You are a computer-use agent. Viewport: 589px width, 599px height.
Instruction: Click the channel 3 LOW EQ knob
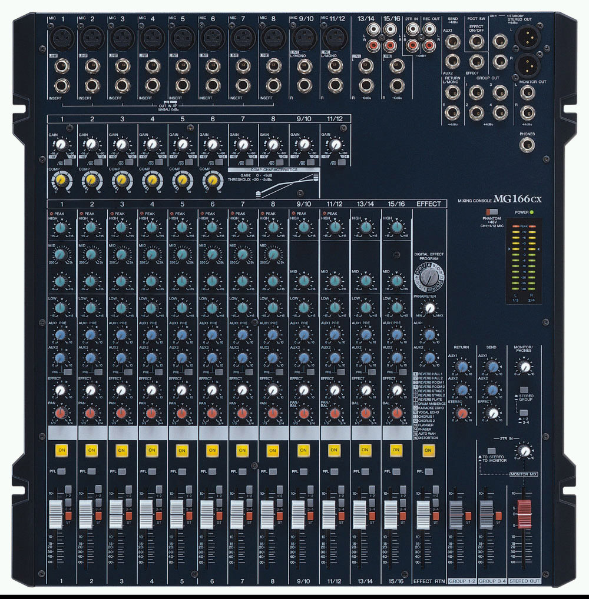tap(121, 308)
